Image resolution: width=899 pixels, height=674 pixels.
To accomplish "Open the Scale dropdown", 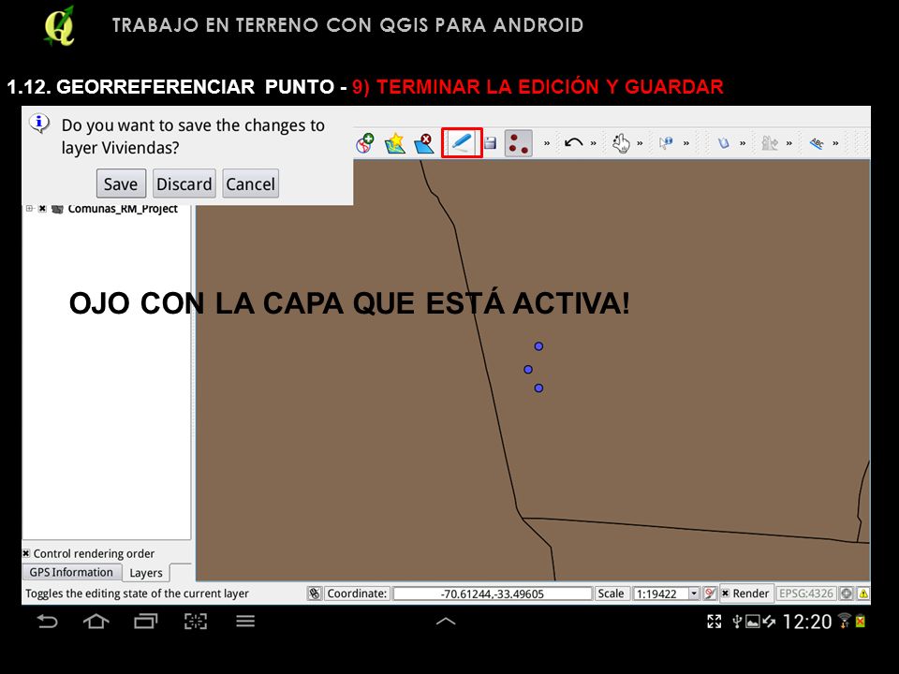I will pyautogui.click(x=694, y=593).
